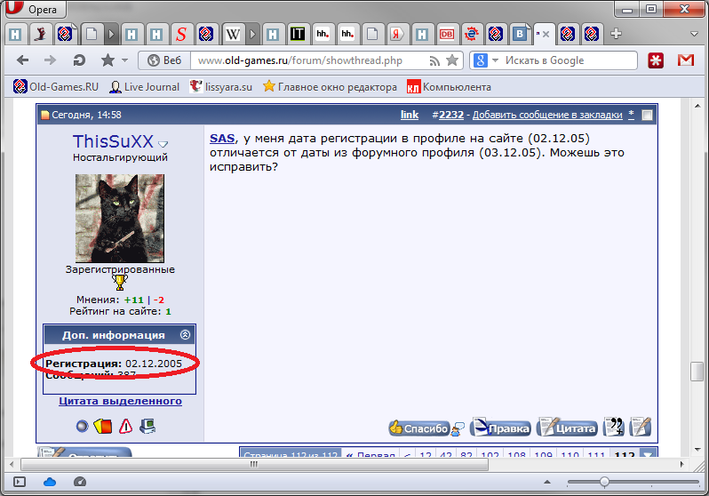Open the star bookmarks menu button
Viewport: 709px width, 496px height.
pyautogui.click(x=108, y=60)
